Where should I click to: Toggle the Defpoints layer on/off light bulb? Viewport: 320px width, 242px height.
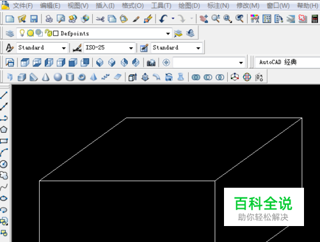[22, 33]
